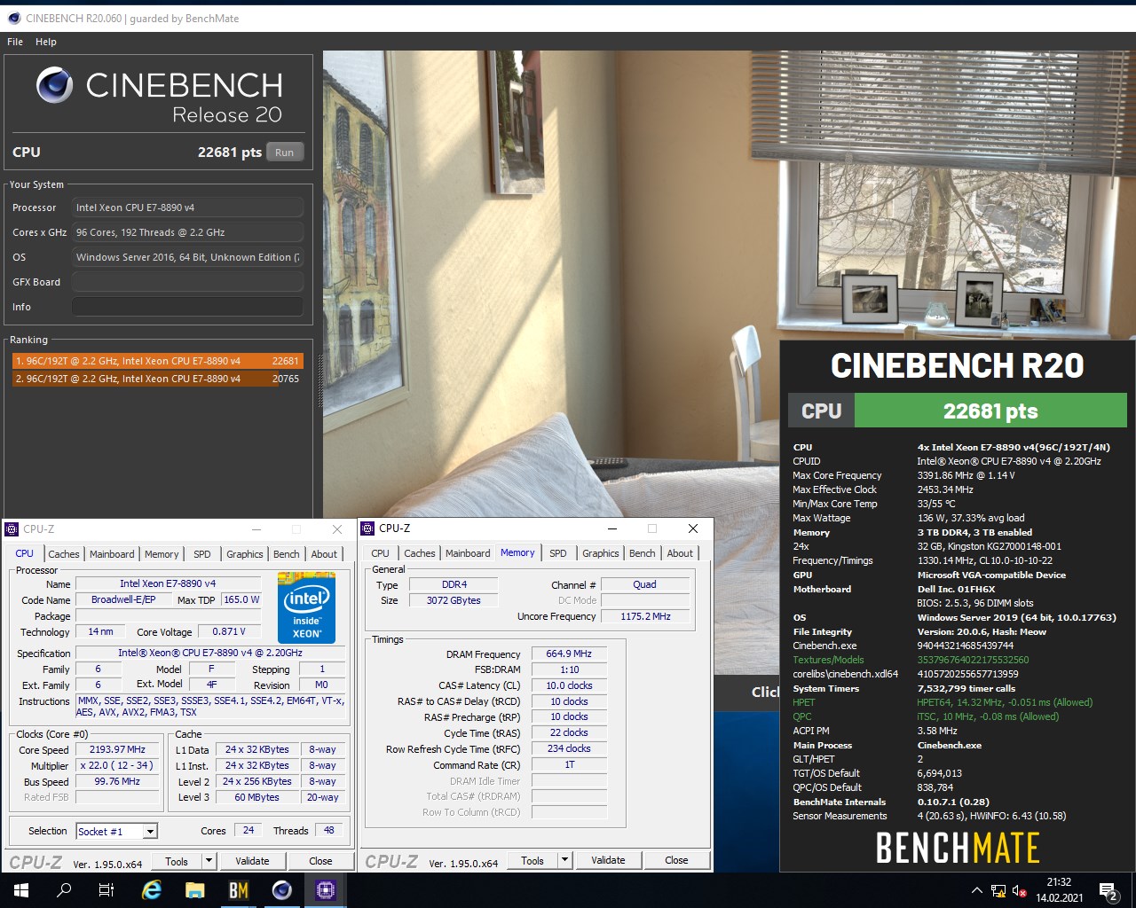Click the QPC timer row in BenchMate

957,716
